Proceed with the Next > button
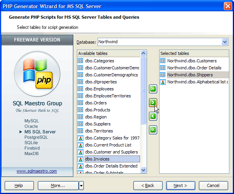The width and height of the screenshot is (234, 194). (181, 186)
